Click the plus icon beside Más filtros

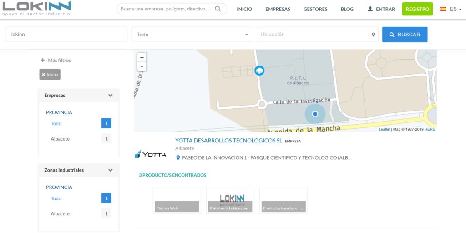42,60
